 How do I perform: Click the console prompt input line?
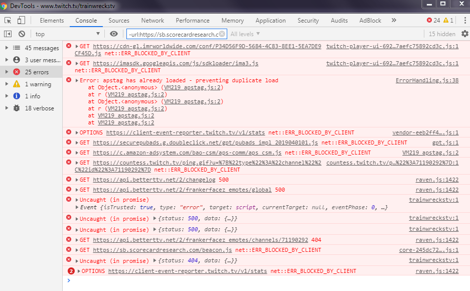coord(266,280)
